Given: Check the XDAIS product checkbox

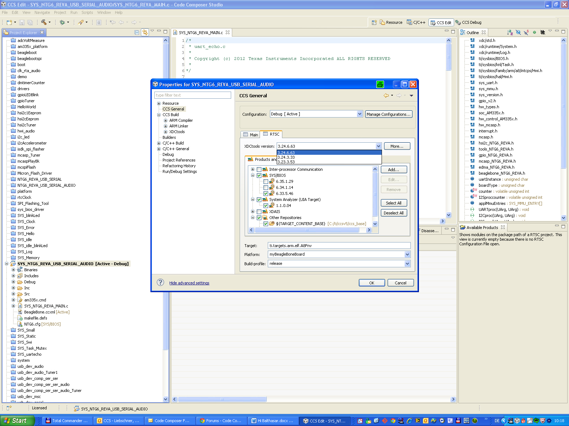Looking at the screenshot, I should 259,212.
